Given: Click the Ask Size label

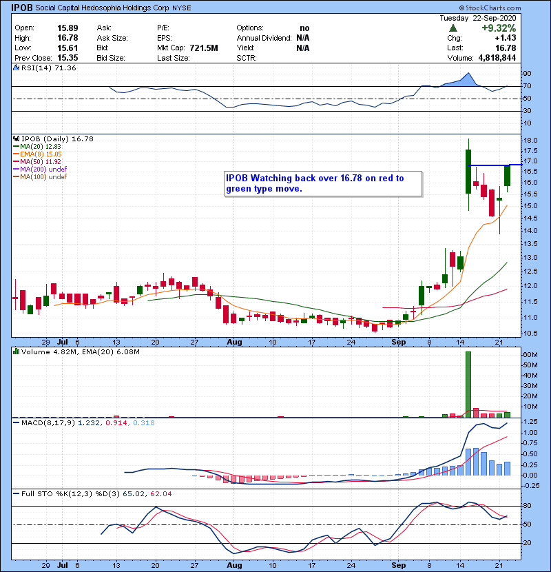Looking at the screenshot, I should [x=112, y=38].
